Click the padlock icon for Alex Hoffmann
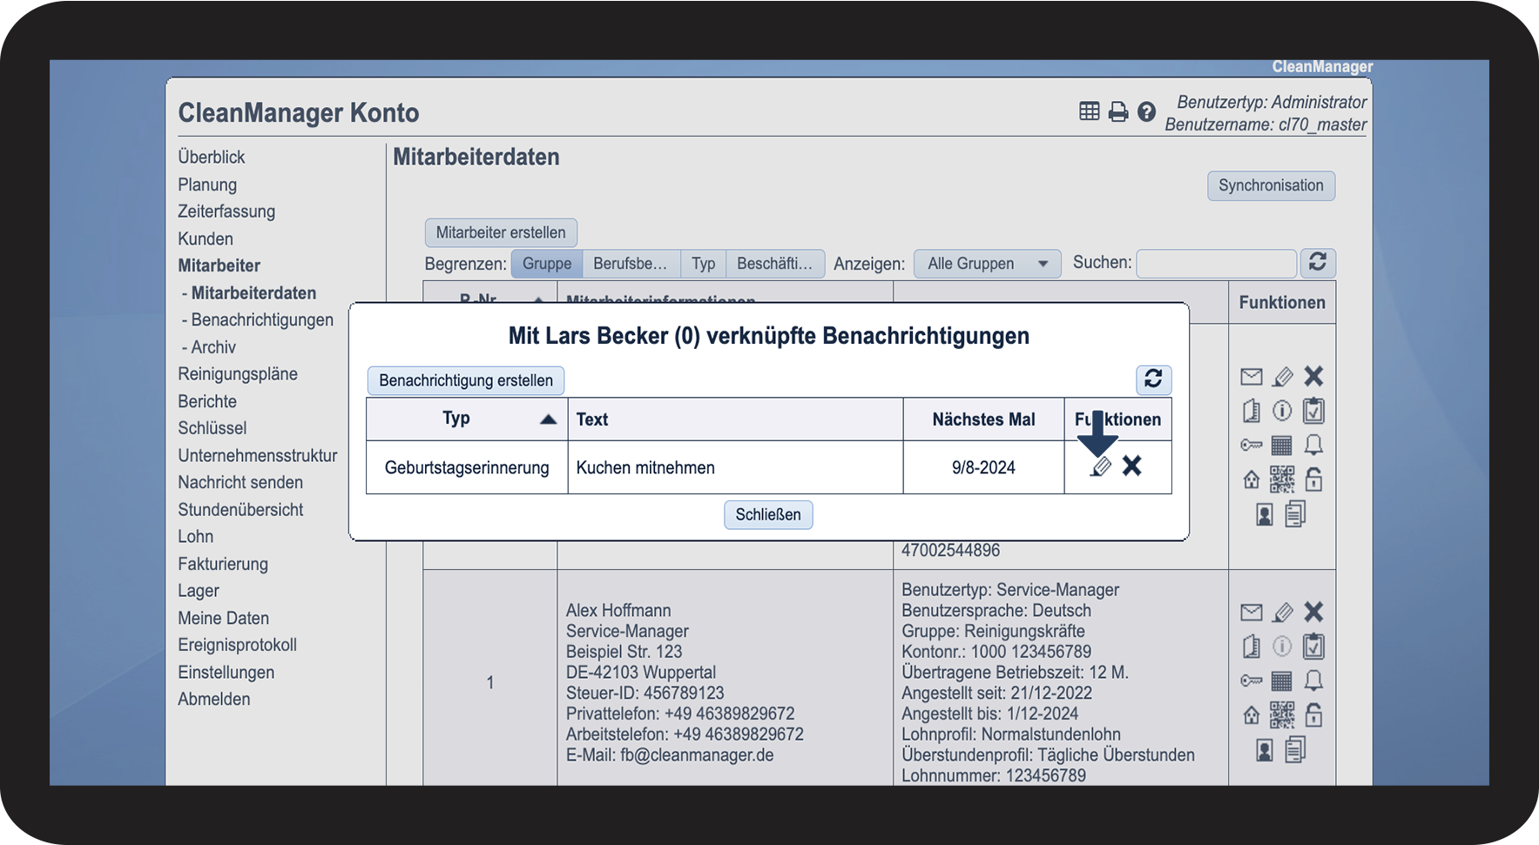1539x845 pixels. coord(1313,715)
